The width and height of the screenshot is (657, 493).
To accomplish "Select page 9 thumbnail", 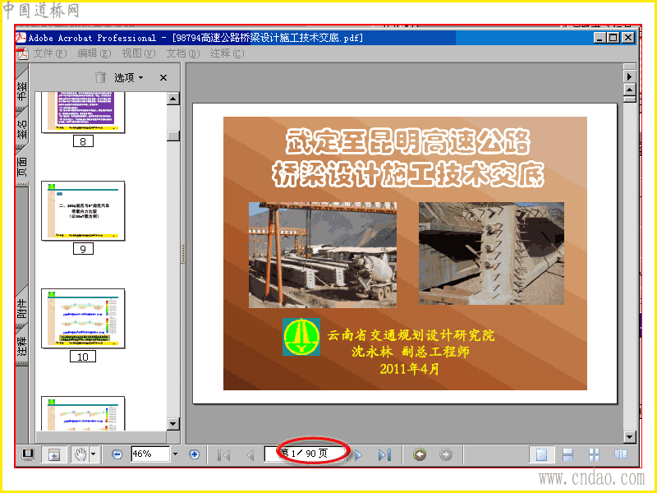I will click(x=83, y=211).
